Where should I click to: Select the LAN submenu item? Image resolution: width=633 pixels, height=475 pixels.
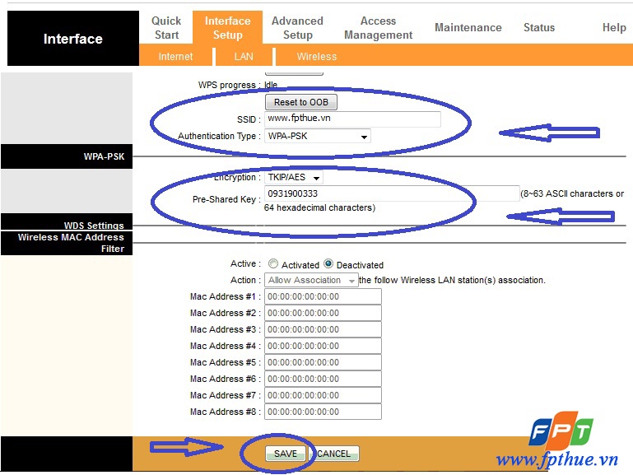(x=244, y=57)
